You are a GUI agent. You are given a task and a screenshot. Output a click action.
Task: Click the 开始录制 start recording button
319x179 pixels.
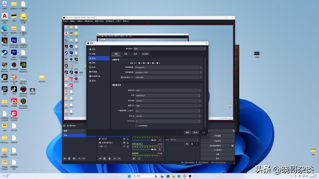click(217, 141)
